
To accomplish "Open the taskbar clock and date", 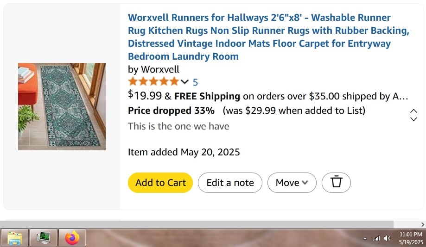I will coord(411,238).
